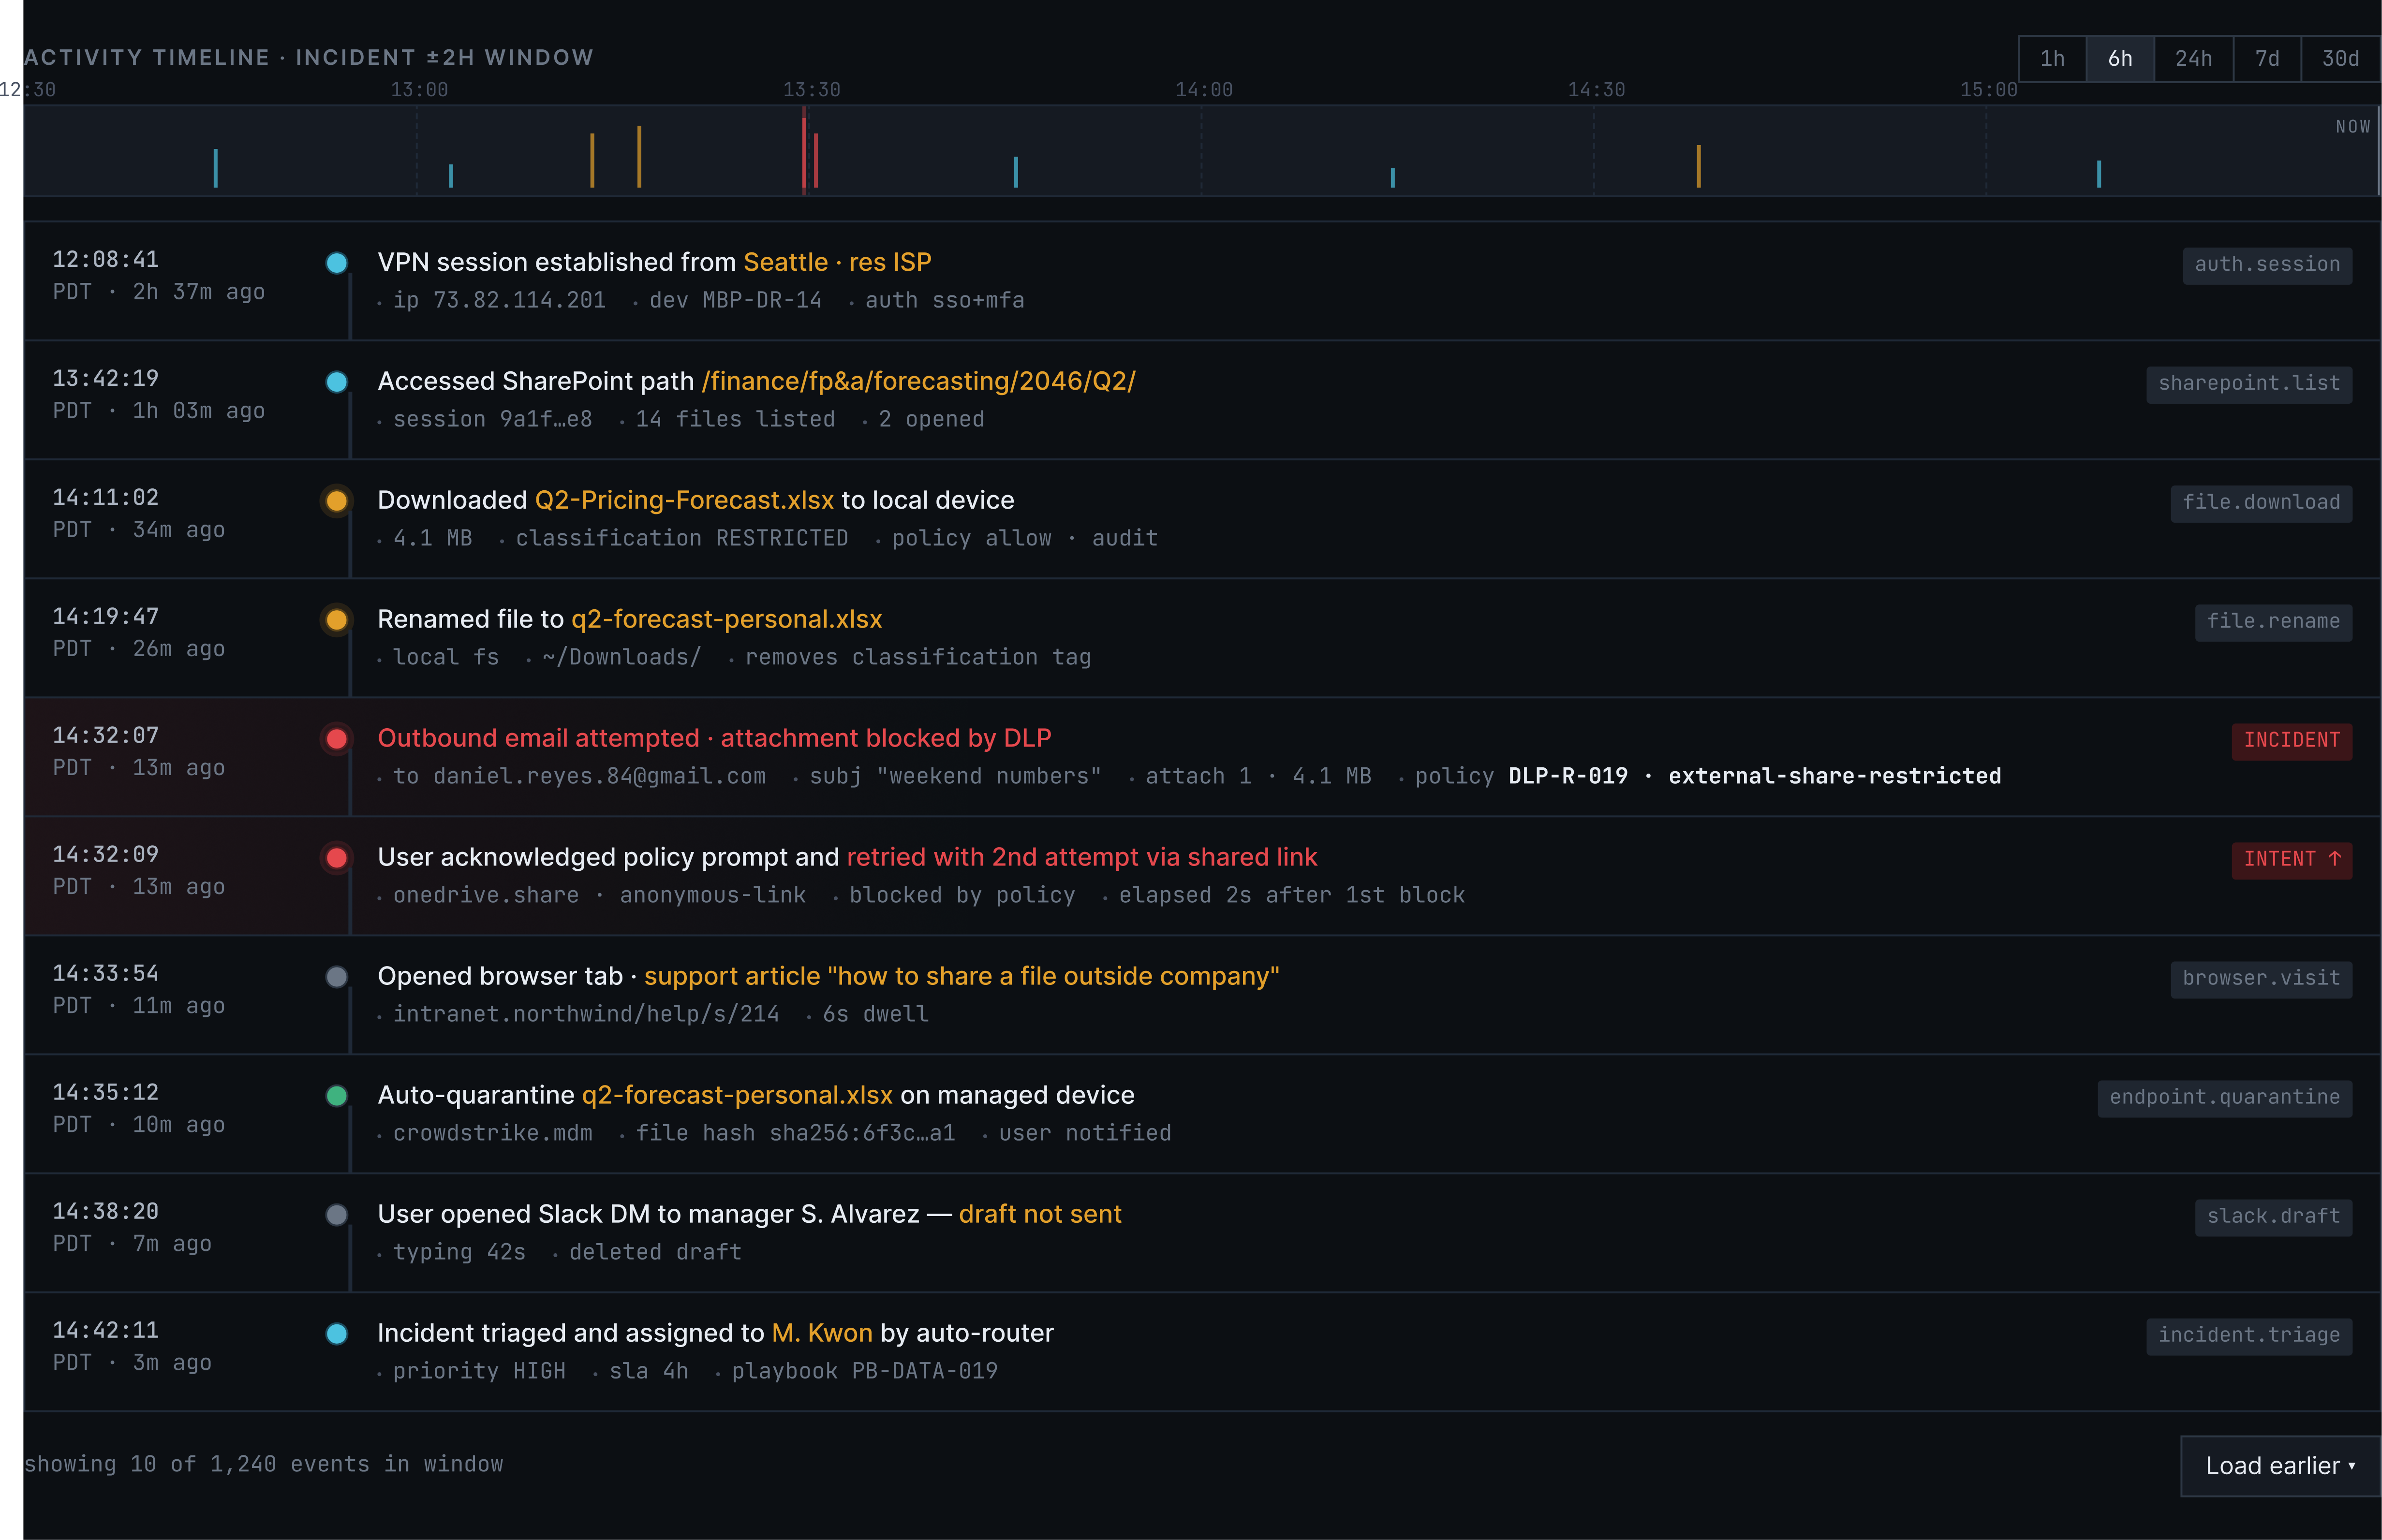Click the sharepoint.list event tag
Viewport: 2382px width, 1540px height.
pyautogui.click(x=2249, y=384)
